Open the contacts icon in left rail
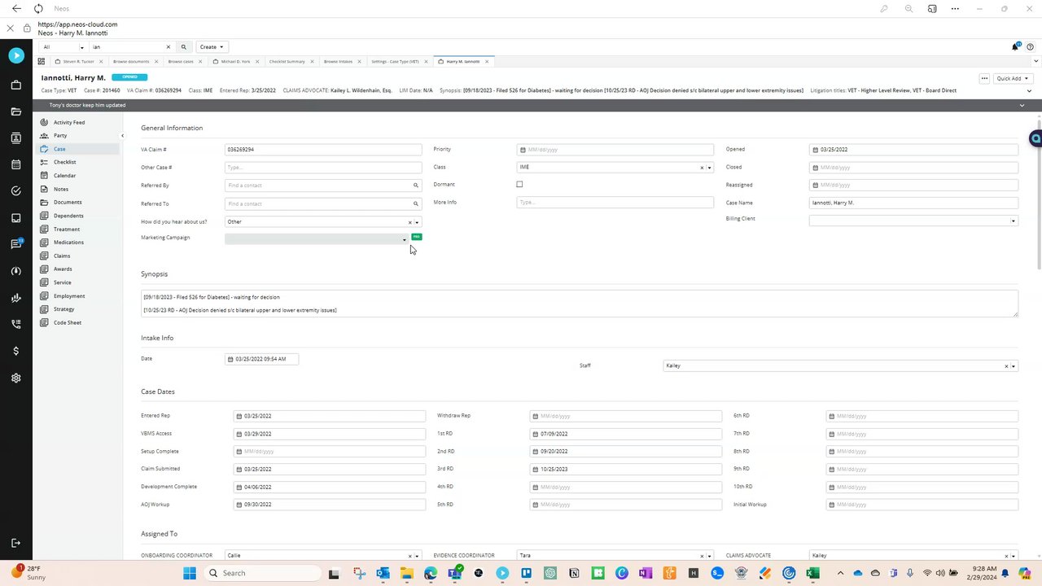Viewport: 1042px width, 586px height. pos(16,138)
